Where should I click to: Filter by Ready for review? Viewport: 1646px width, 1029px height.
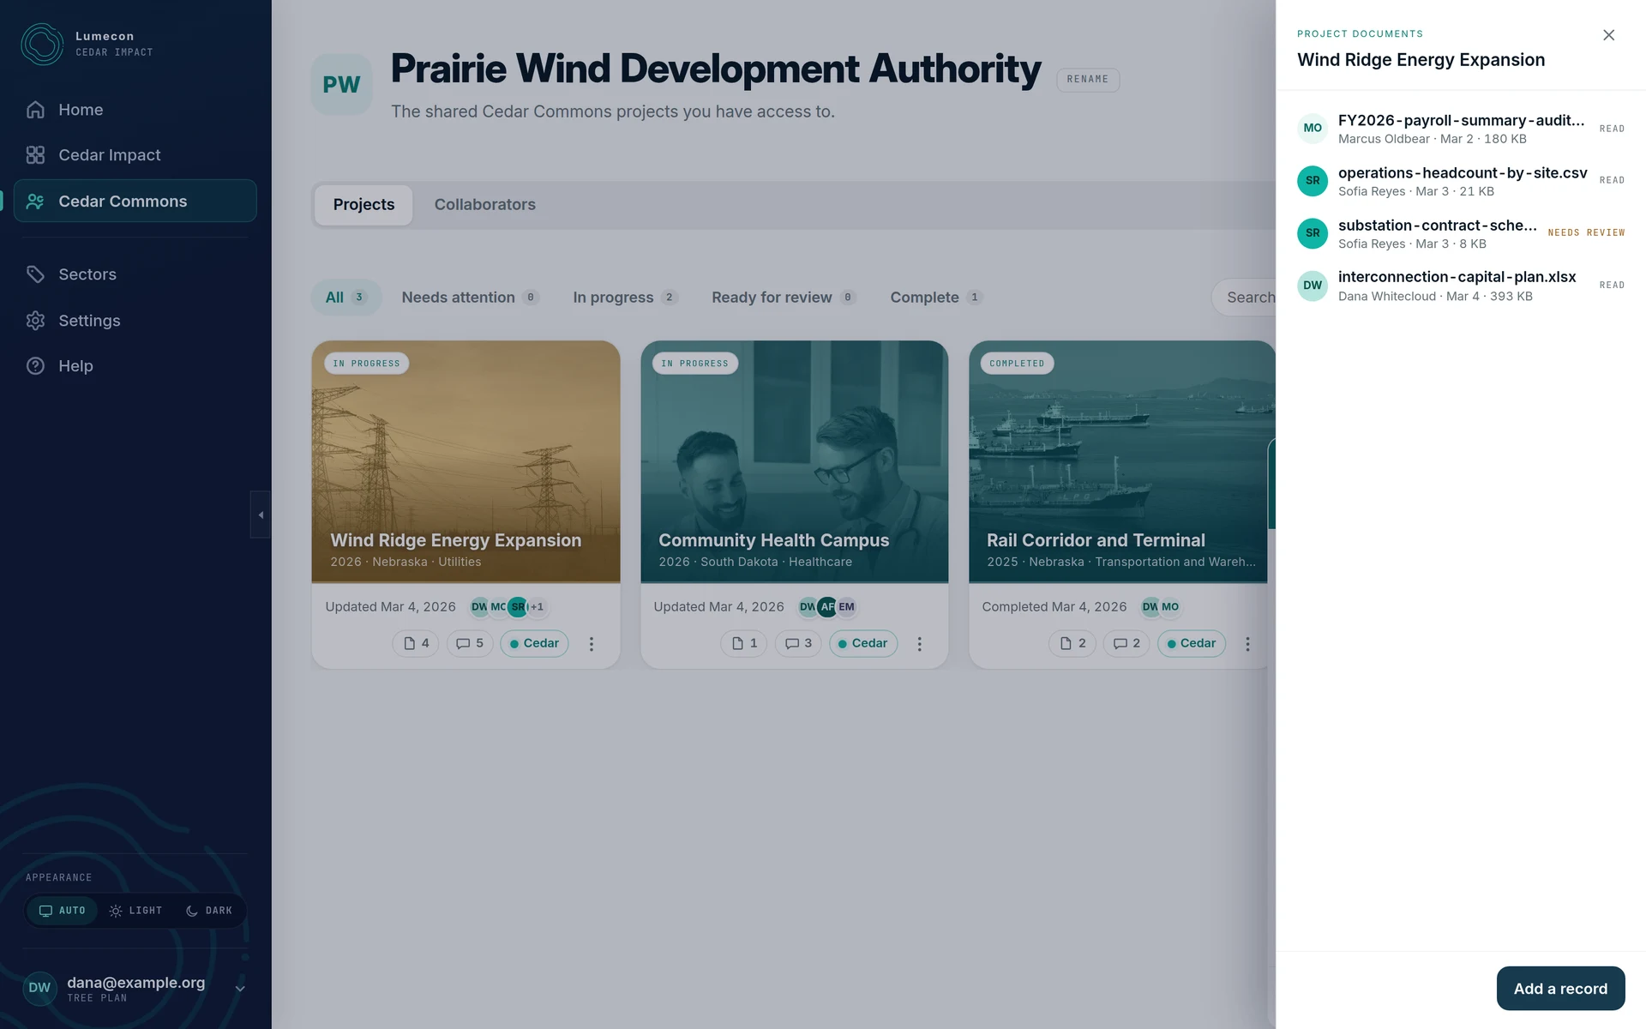pos(784,298)
